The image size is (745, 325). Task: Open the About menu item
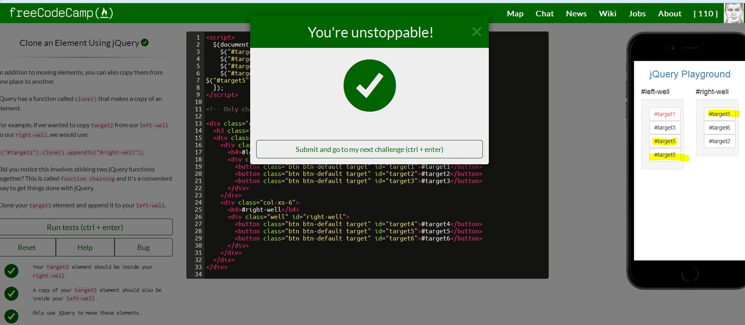click(x=670, y=14)
